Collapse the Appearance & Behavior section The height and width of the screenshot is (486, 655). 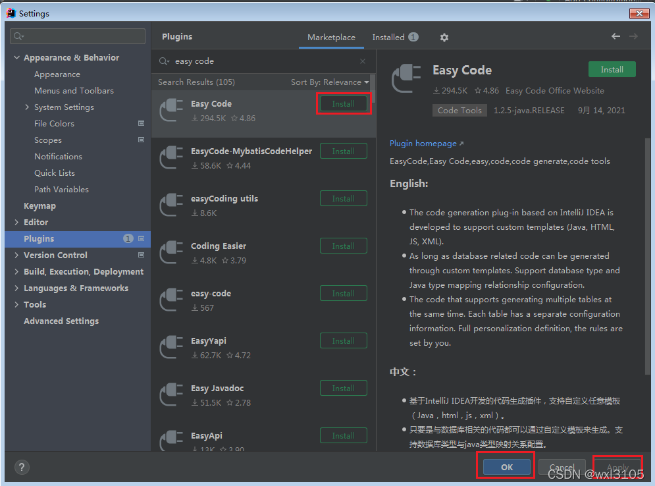[16, 58]
